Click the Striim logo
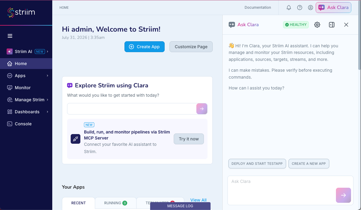Viewport: 361px width, 210px height. pyautogui.click(x=21, y=12)
